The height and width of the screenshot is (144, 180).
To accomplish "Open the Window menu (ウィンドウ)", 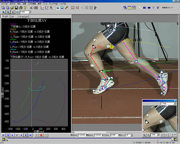I will 53,4.
